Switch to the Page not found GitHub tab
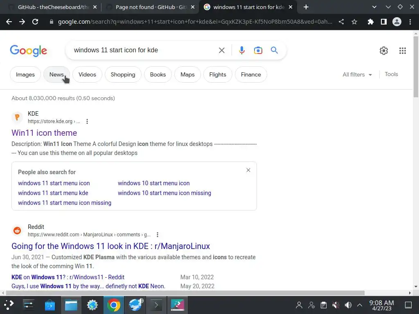419x314 pixels. pos(151,7)
